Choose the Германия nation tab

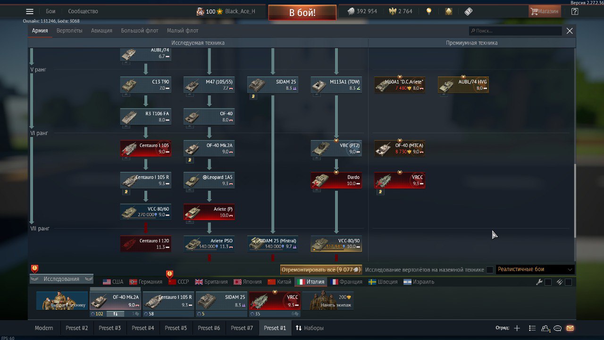(x=146, y=282)
